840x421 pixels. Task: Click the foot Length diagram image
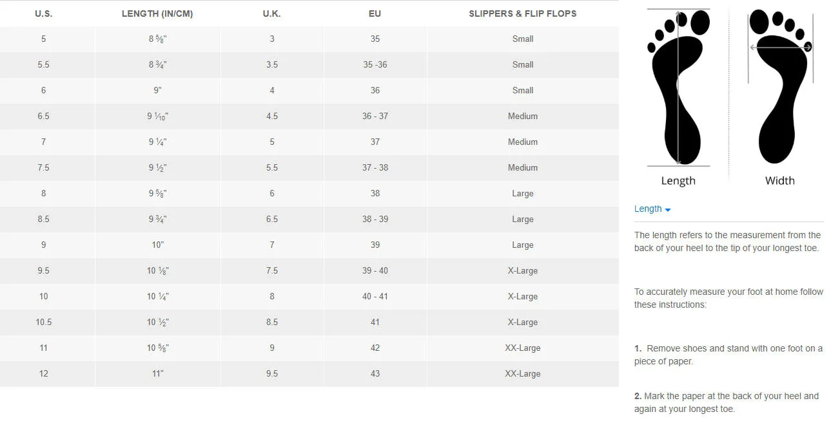[x=678, y=87]
